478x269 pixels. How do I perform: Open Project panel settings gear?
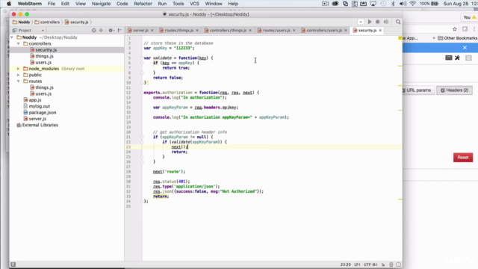coord(111,30)
